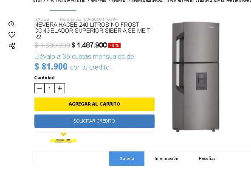Image resolution: width=251 pixels, height=176 pixels.
Task: Click the $ 81.900 credit installment text
Action: [x=51, y=67]
